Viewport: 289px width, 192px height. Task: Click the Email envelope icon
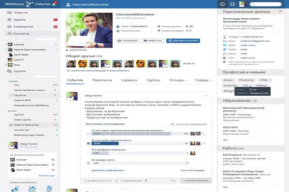225,41
